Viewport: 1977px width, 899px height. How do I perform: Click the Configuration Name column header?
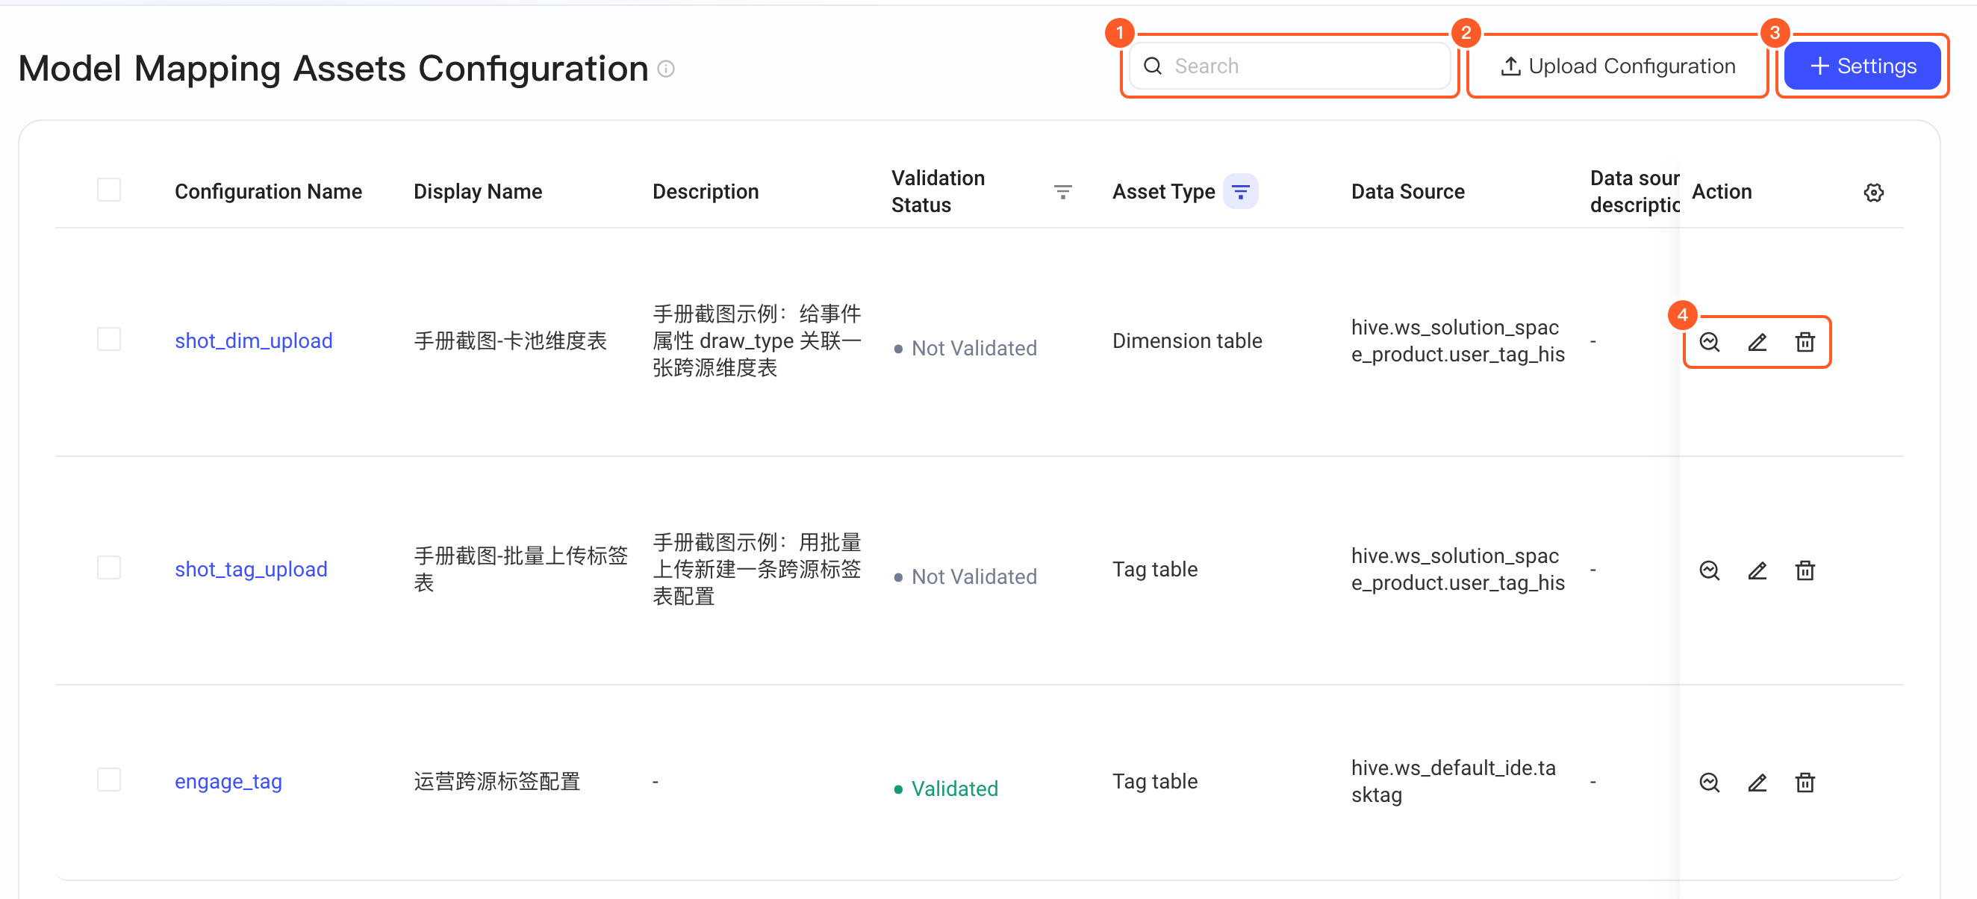click(x=268, y=191)
